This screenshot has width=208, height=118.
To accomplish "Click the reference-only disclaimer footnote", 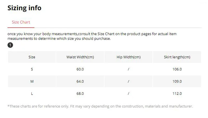I will (100, 106).
